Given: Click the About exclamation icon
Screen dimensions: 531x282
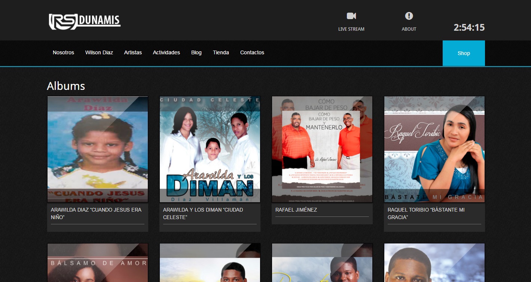Looking at the screenshot, I should click(409, 16).
